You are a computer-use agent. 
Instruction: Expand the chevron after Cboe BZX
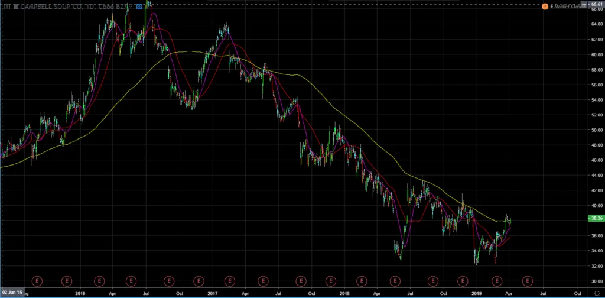click(131, 7)
